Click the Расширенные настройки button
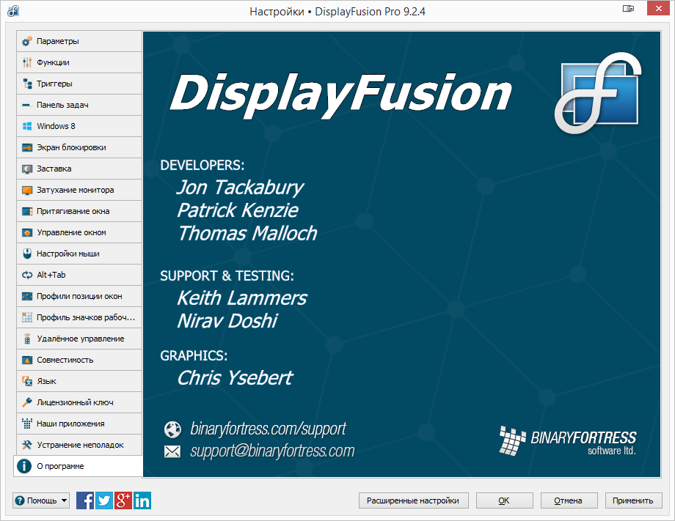This screenshot has height=521, width=675. (413, 500)
